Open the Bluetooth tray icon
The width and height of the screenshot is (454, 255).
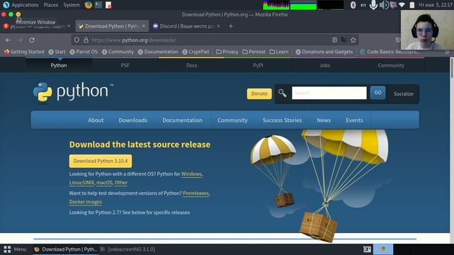point(353,5)
